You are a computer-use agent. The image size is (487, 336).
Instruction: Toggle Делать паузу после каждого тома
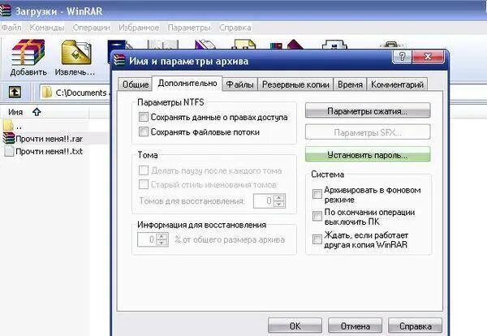pos(143,170)
